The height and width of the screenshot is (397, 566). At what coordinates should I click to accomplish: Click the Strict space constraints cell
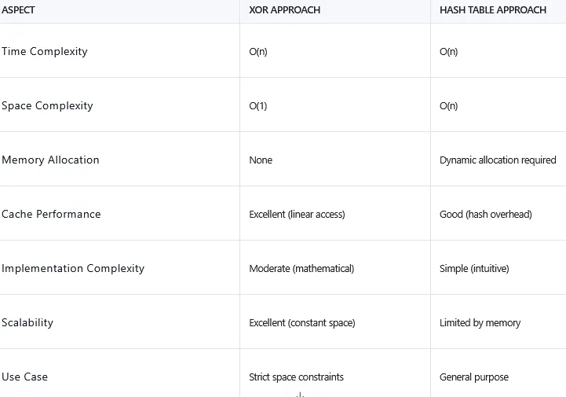tap(296, 377)
